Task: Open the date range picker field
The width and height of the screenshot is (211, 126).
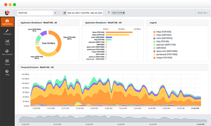Action: tap(85, 13)
